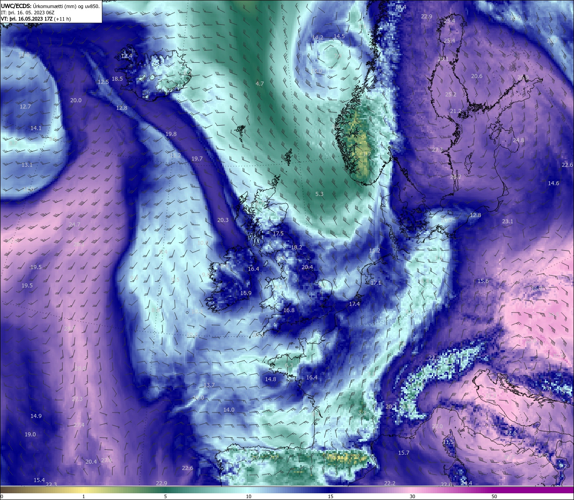Click the 5 label on color scale
The height and width of the screenshot is (500, 574).
click(x=165, y=496)
